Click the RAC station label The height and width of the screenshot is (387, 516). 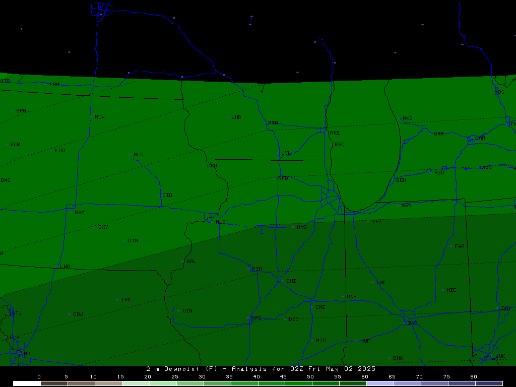click(339, 145)
